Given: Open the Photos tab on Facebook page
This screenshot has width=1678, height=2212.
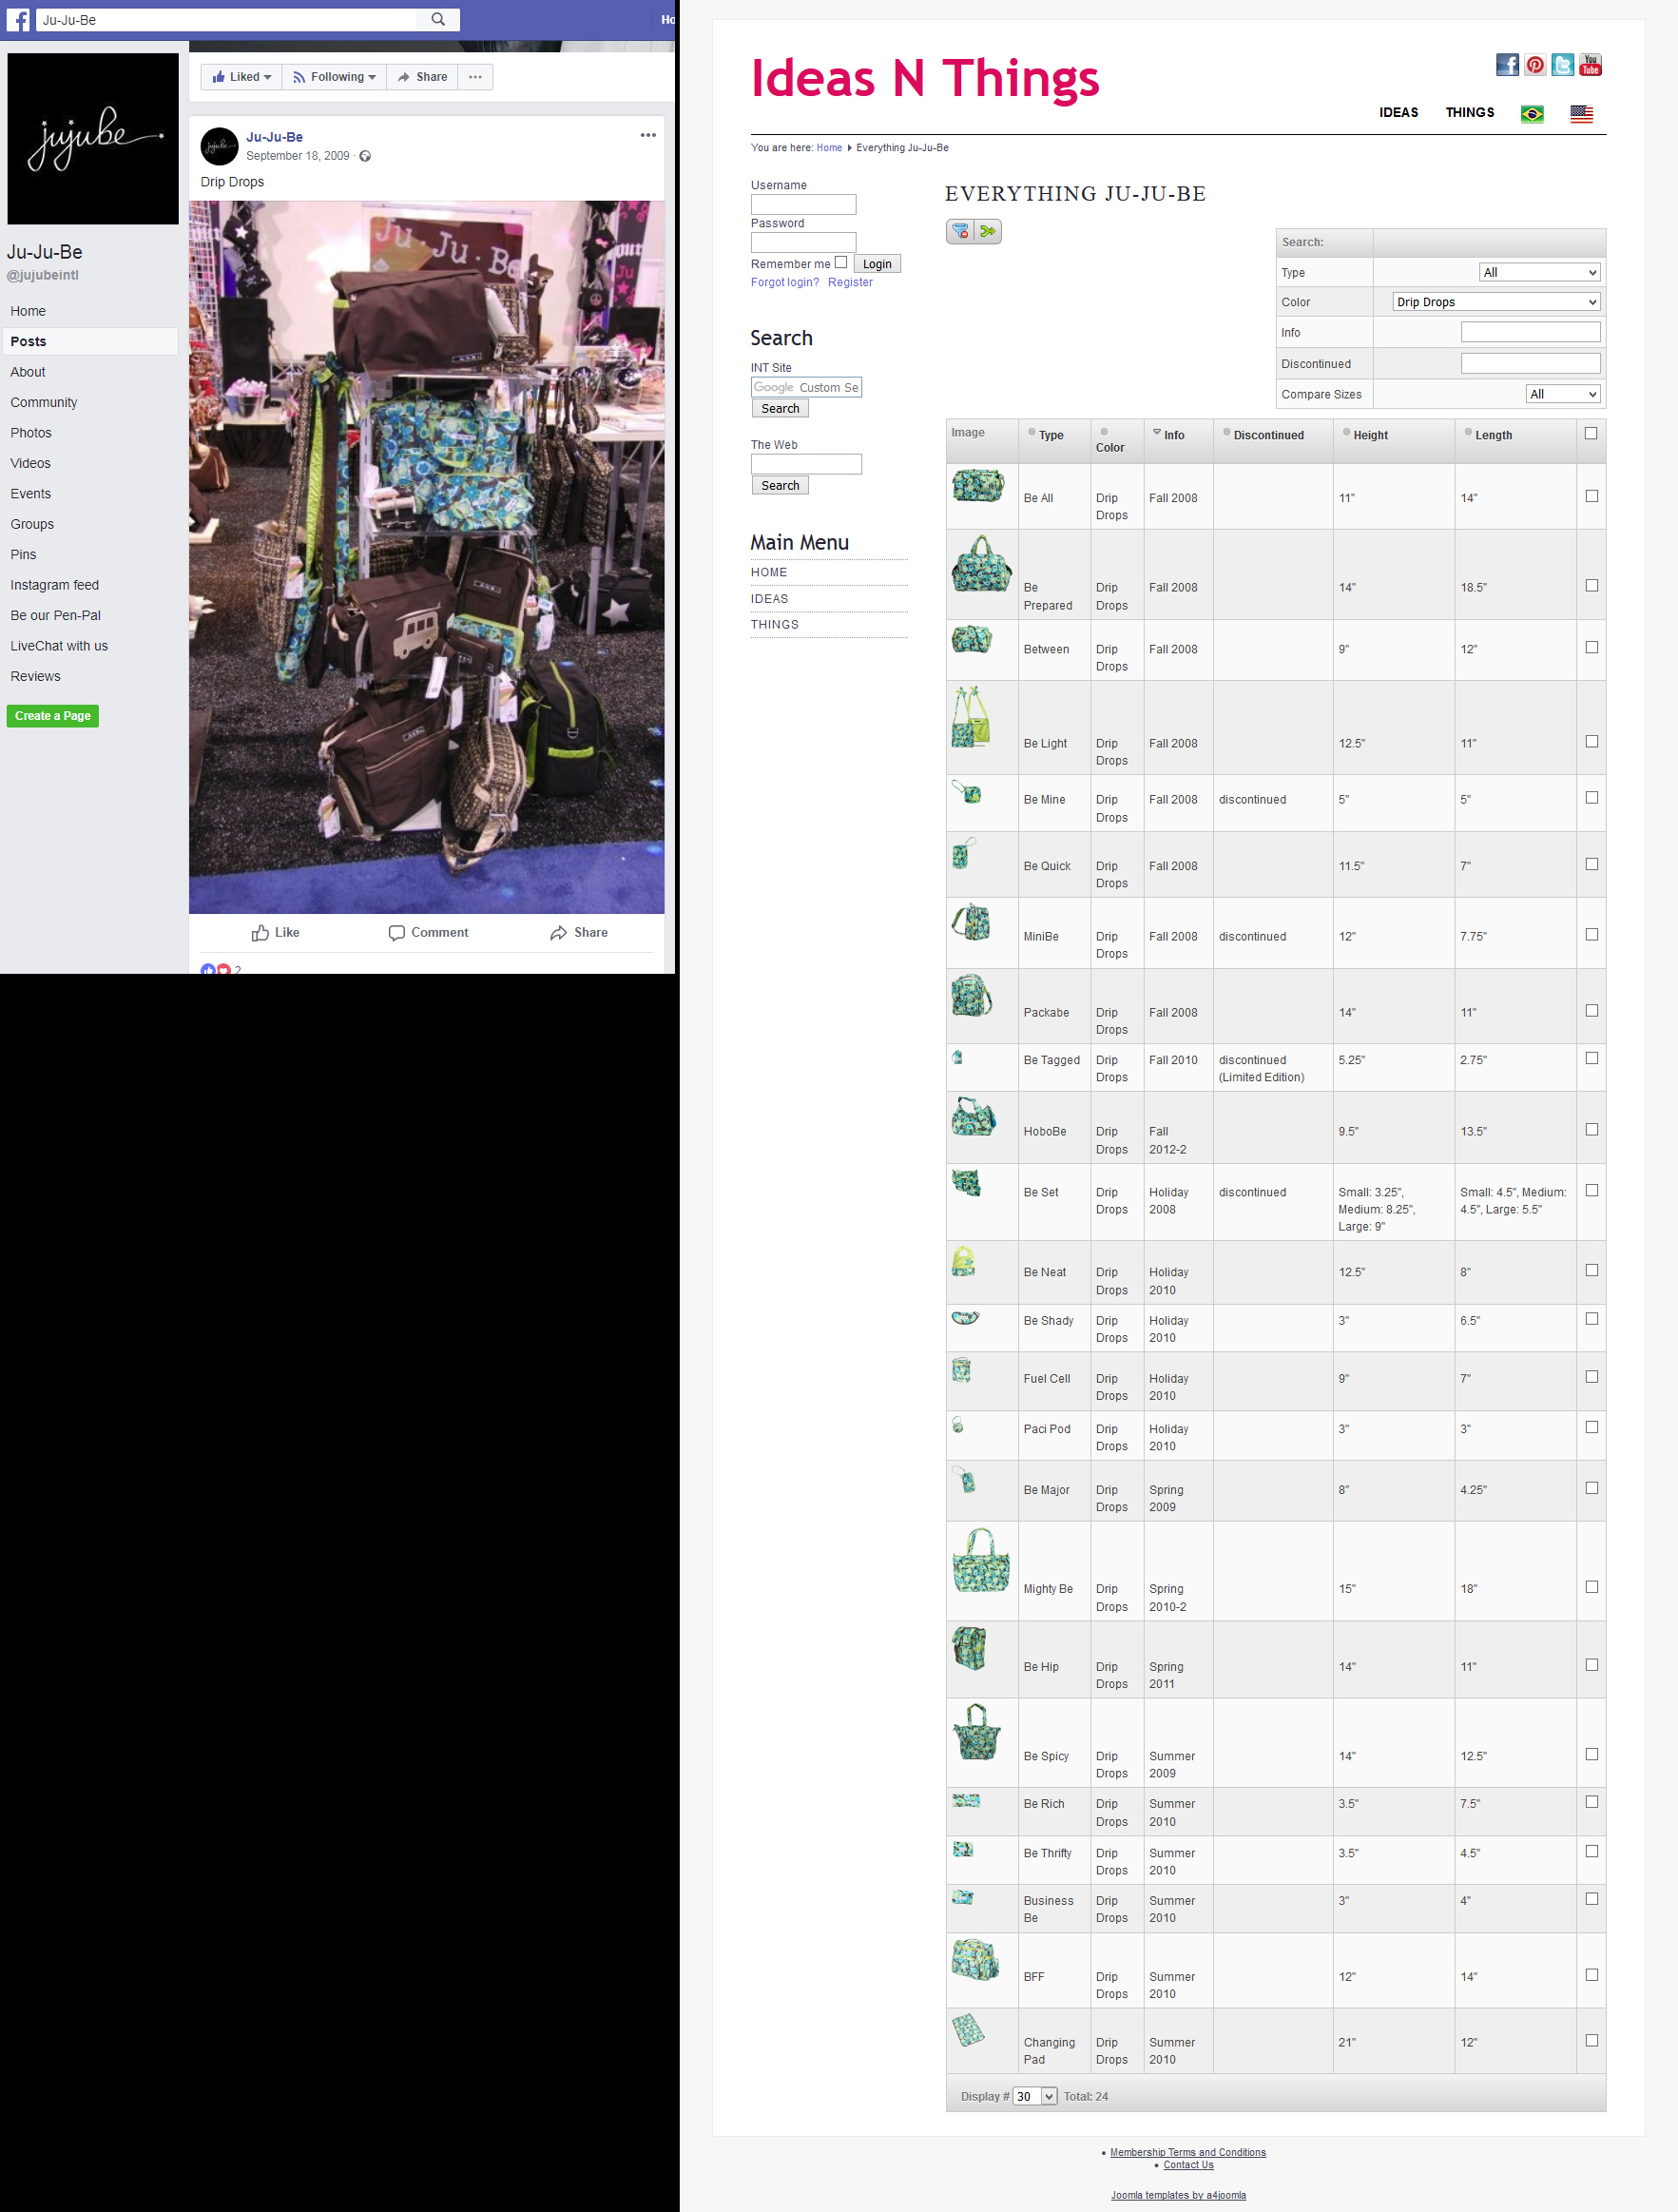Looking at the screenshot, I should pyautogui.click(x=31, y=433).
